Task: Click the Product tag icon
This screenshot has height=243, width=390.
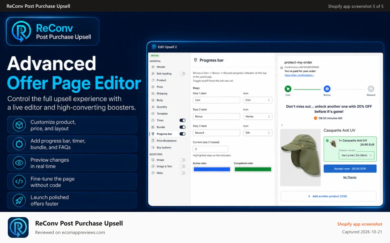Action: click(153, 80)
